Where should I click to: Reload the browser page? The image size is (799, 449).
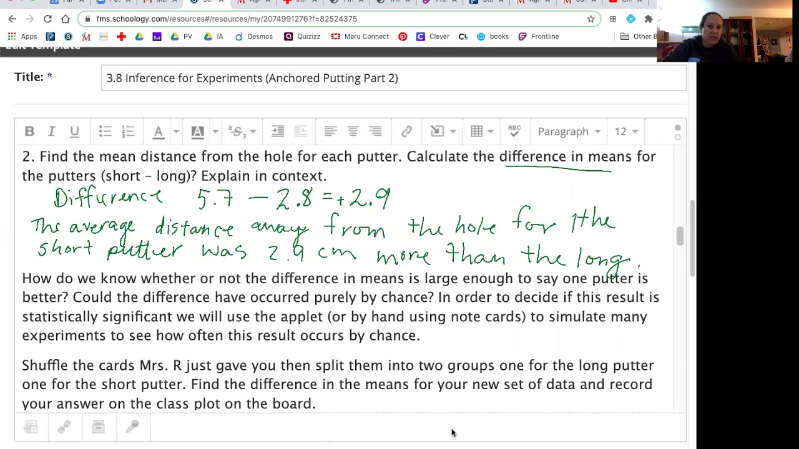[x=47, y=19]
